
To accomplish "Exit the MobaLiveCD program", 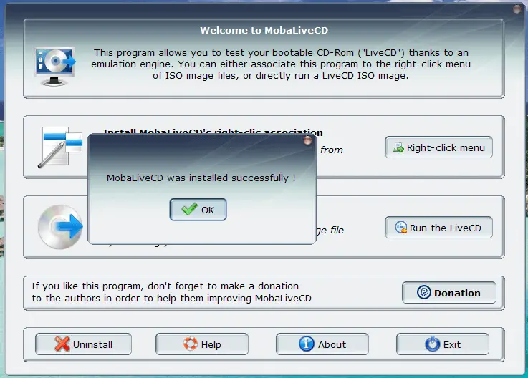I will tap(443, 344).
